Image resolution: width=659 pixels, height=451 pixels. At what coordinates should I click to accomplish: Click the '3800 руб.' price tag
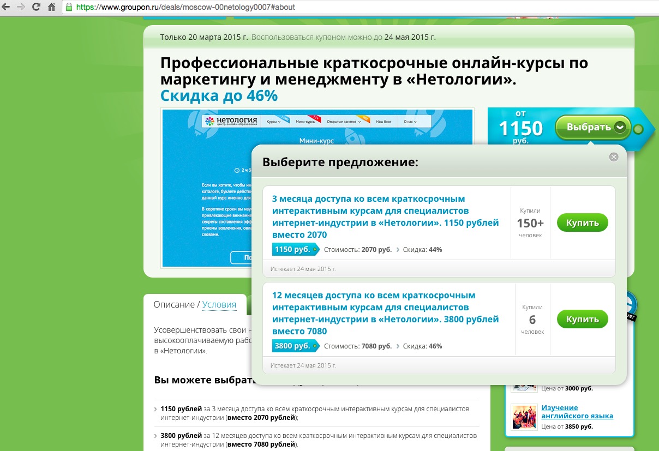pos(295,346)
